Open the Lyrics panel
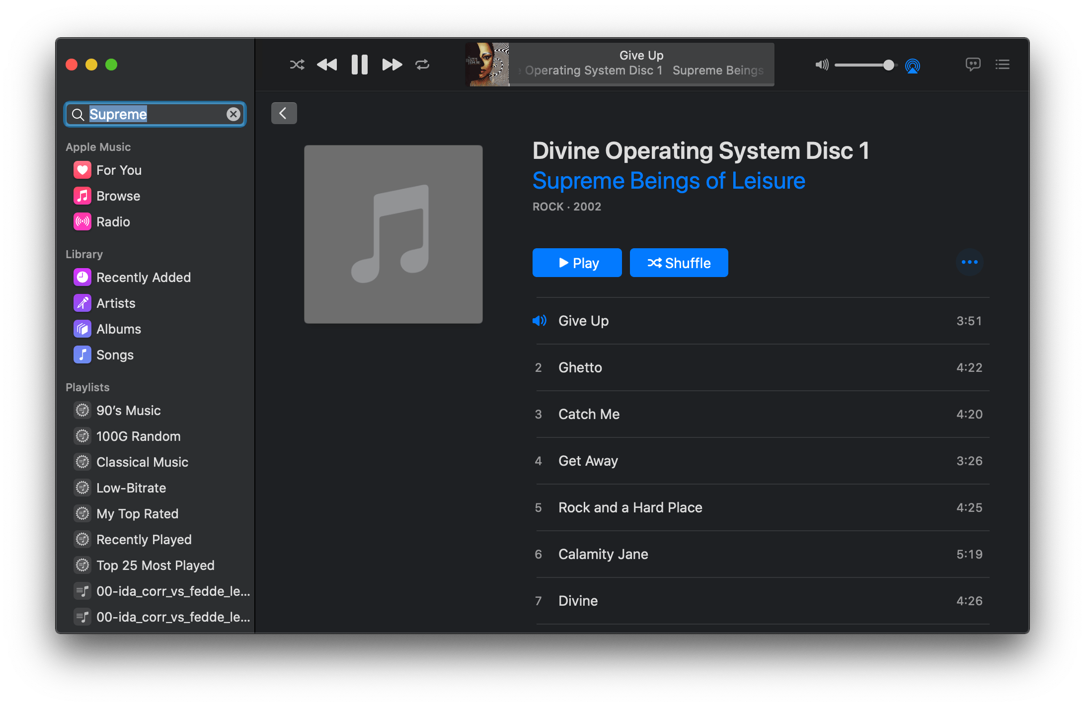 [973, 64]
